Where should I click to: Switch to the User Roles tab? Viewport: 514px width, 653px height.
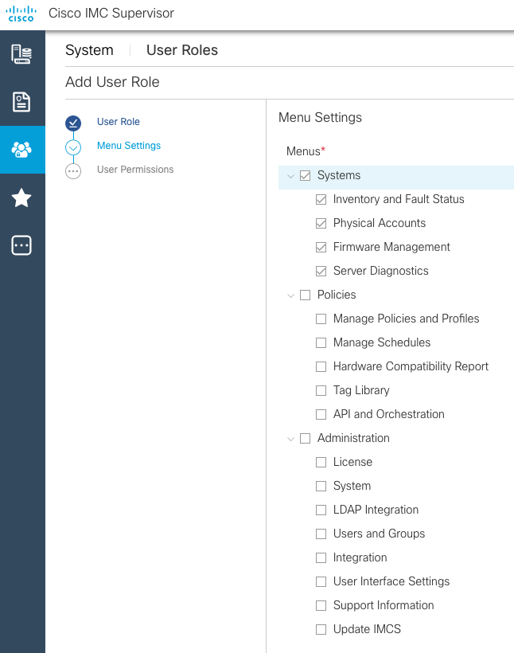(x=181, y=50)
